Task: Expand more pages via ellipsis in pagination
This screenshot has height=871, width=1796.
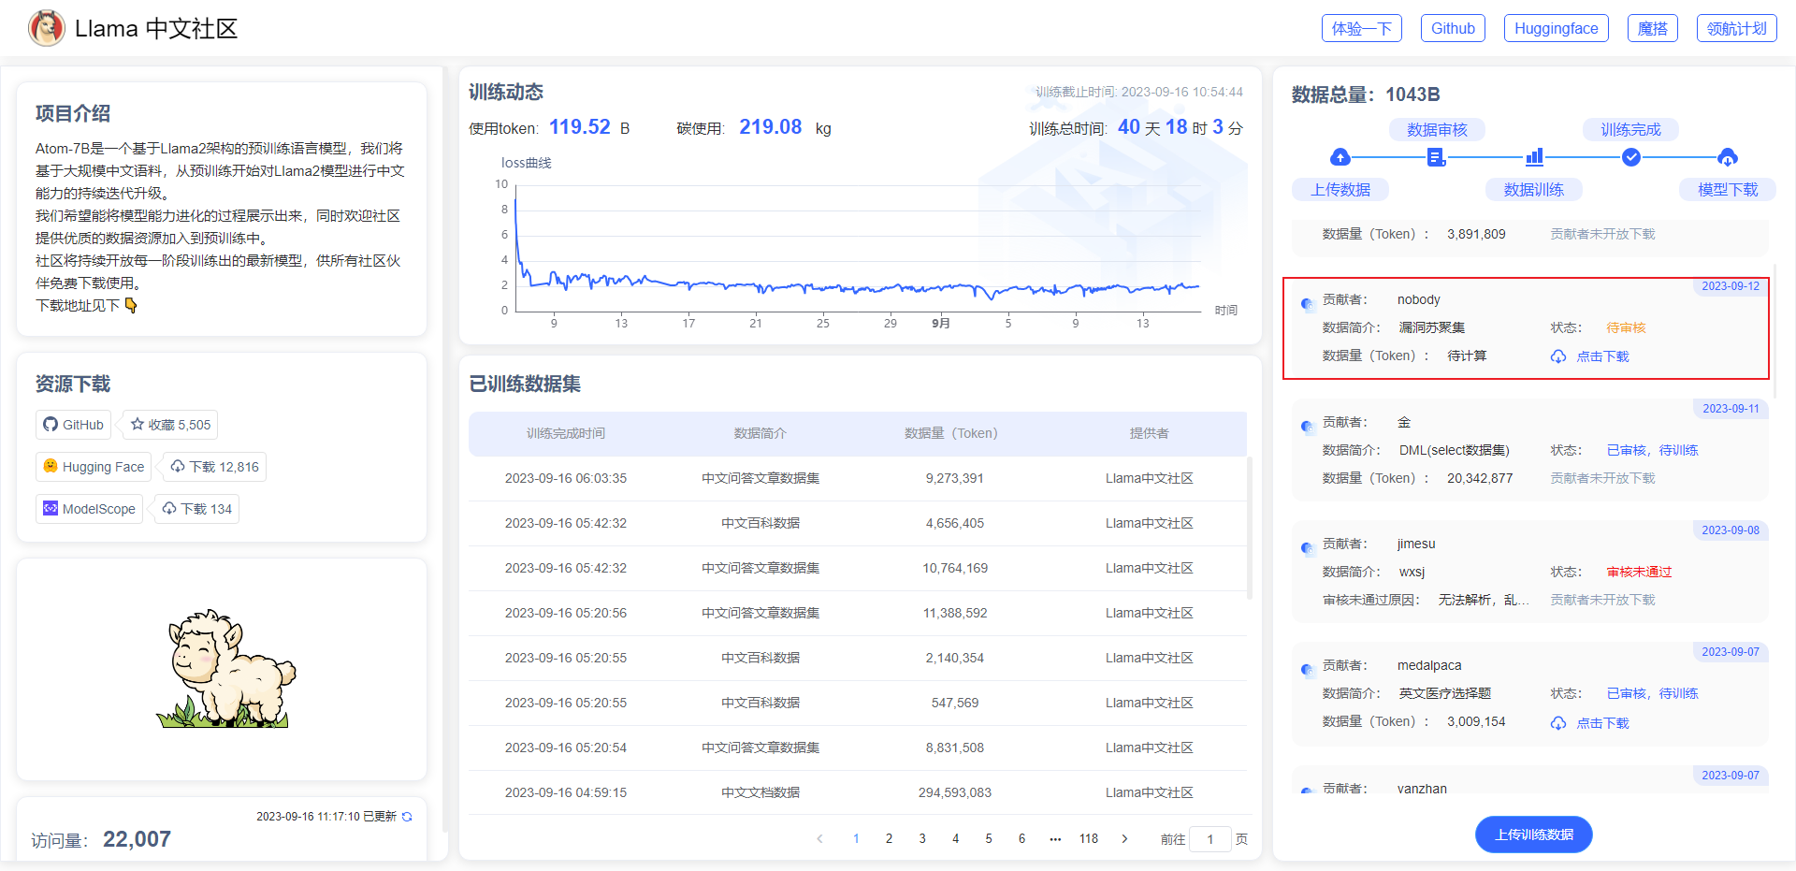Action: (x=1055, y=839)
